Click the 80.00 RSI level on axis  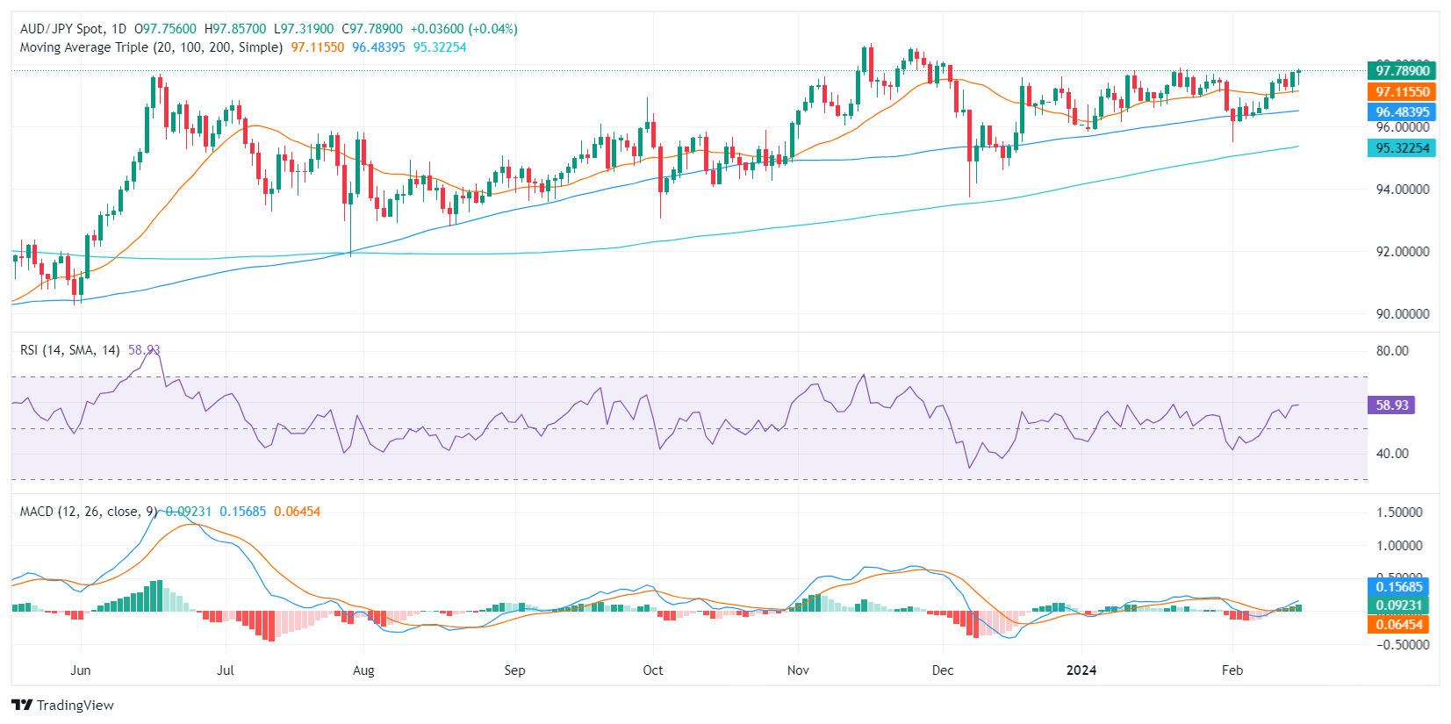pos(1392,350)
